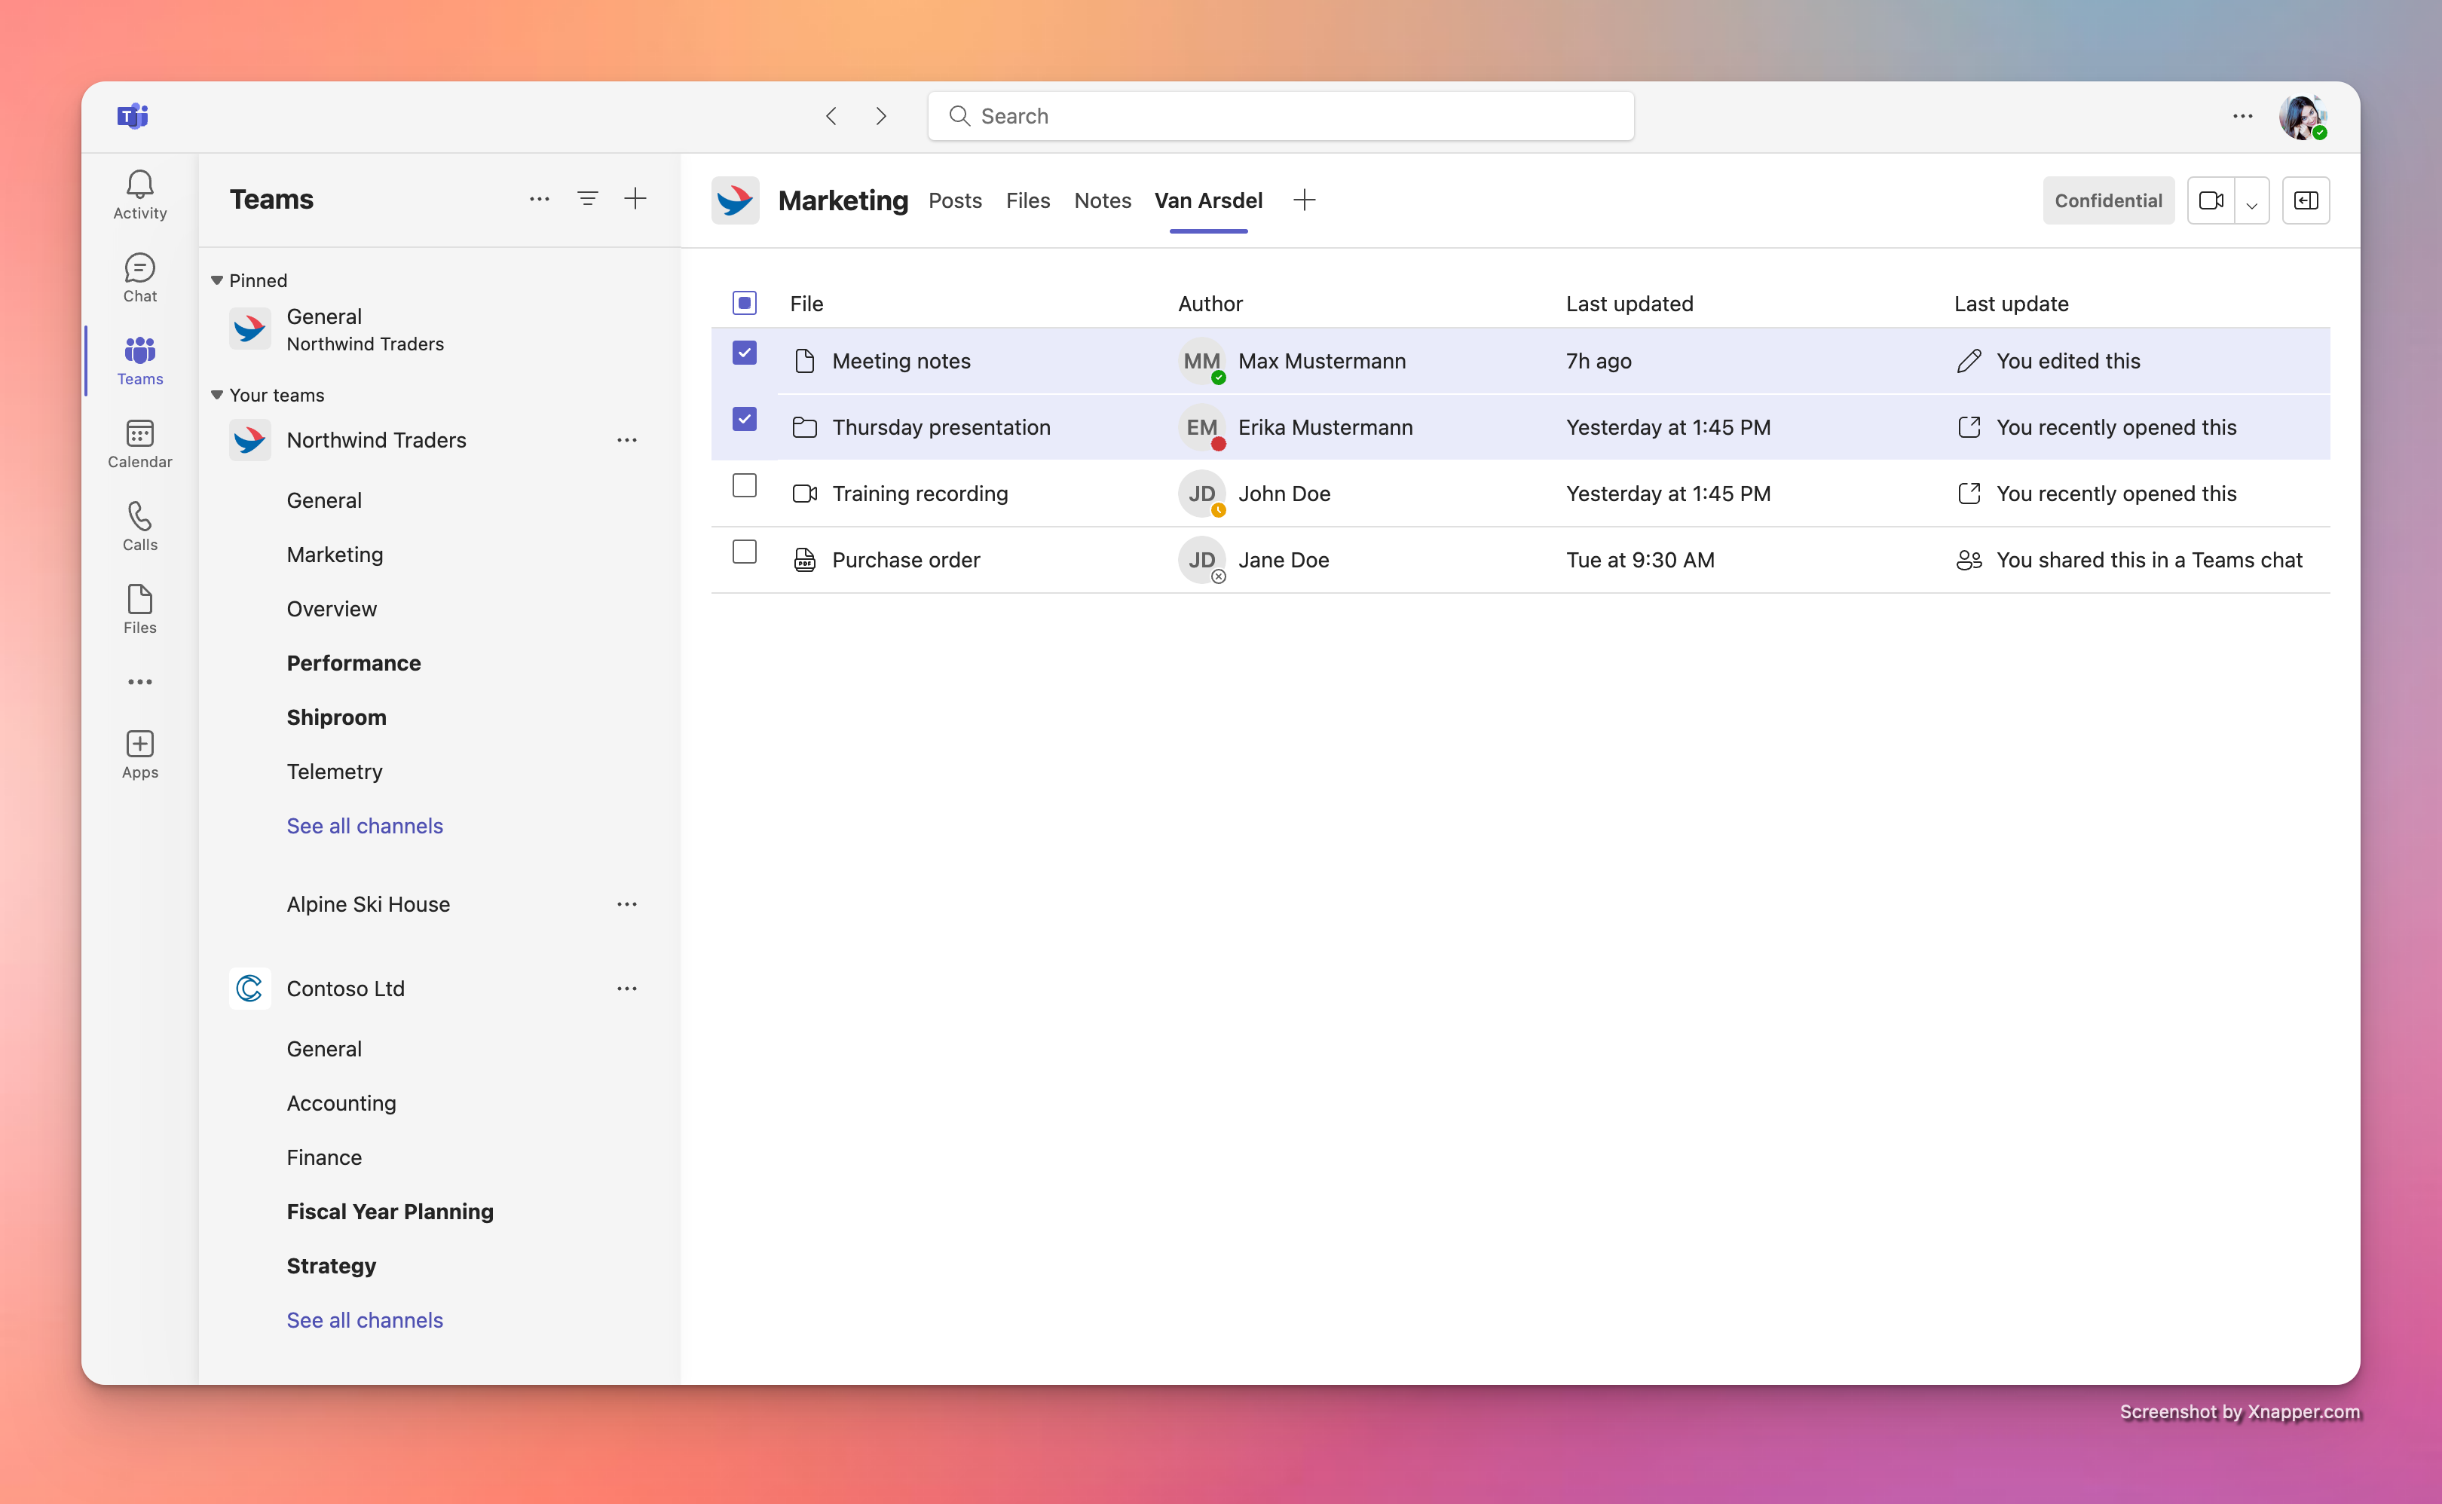Open the Finance channel
The image size is (2442, 1504).
324,1158
